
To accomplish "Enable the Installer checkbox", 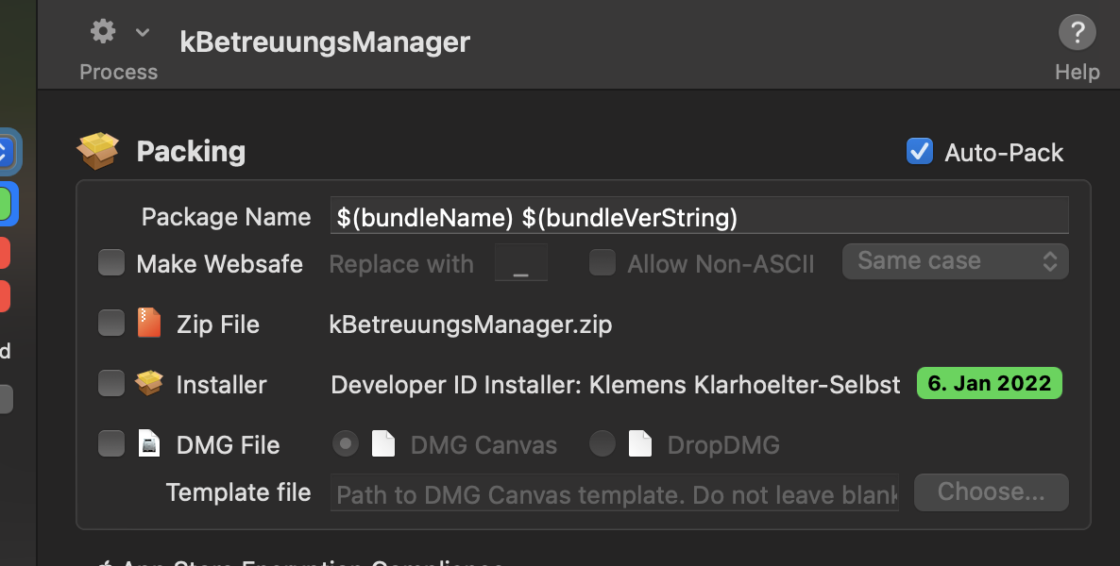I will [x=111, y=383].
